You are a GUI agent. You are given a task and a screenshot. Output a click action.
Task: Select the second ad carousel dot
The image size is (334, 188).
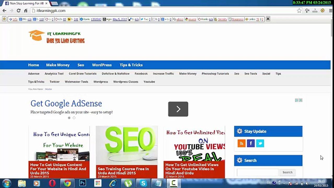(74, 118)
